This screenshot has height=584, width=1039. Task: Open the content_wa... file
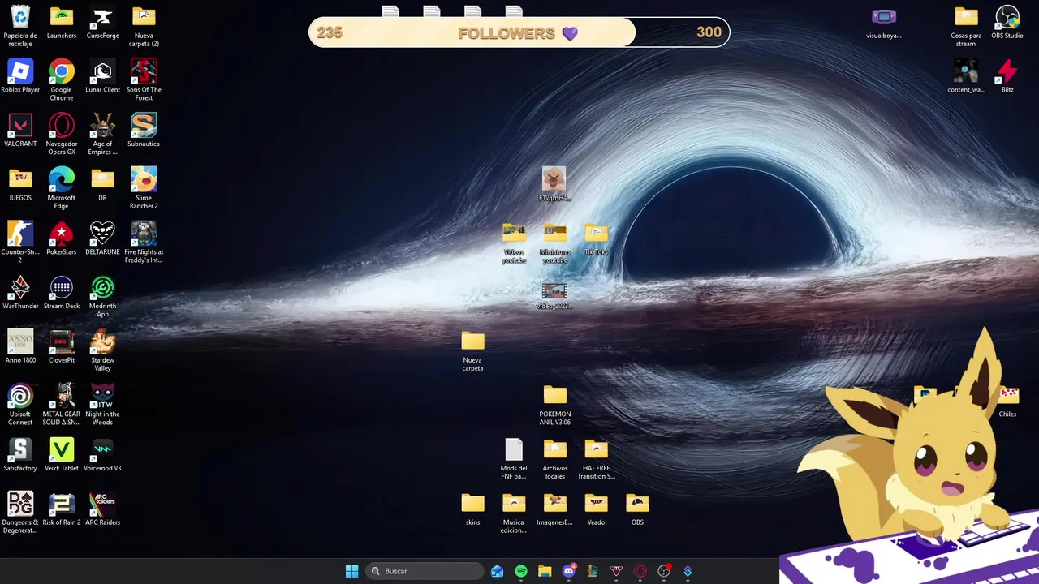point(966,71)
